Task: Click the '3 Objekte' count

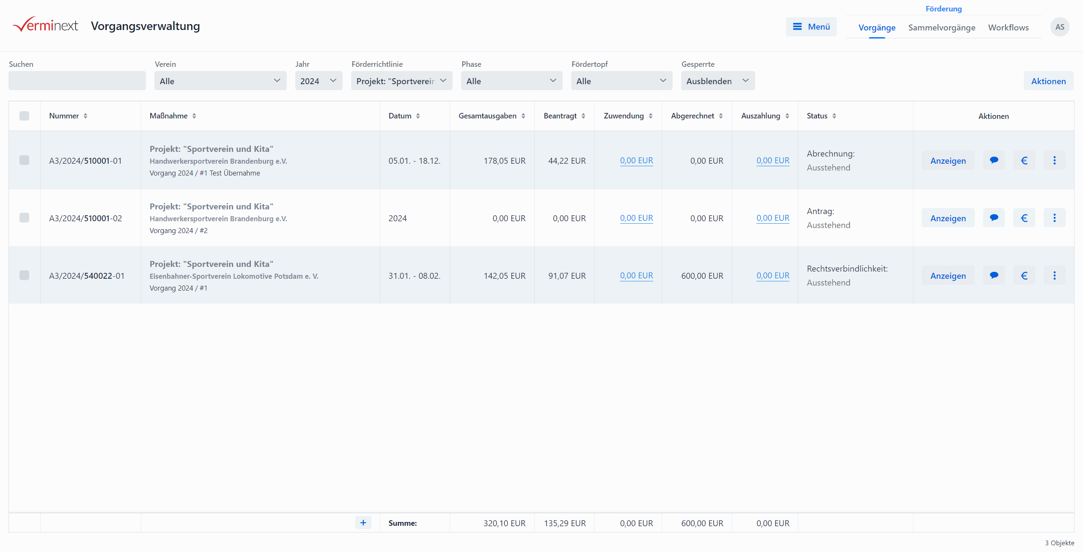Action: pos(1059,543)
